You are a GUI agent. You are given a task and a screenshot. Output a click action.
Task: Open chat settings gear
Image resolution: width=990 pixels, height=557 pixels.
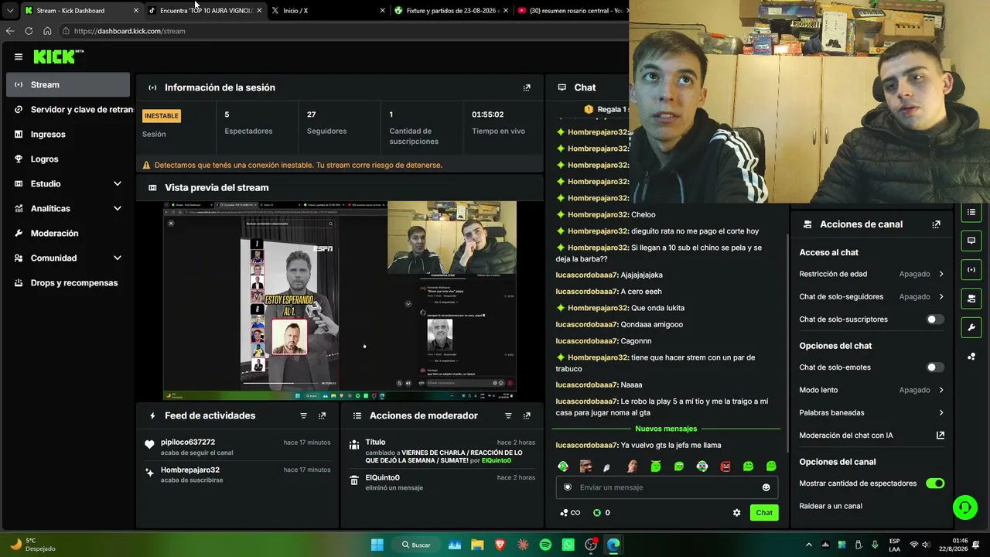(x=736, y=513)
